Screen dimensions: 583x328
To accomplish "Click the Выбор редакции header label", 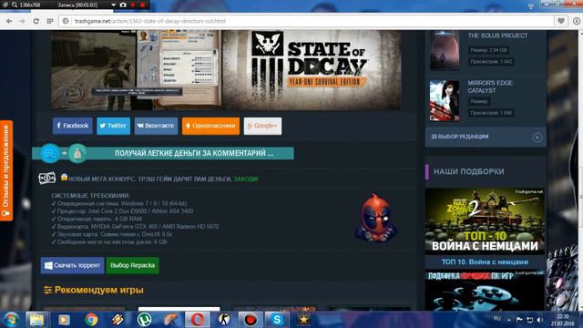I will (x=464, y=137).
